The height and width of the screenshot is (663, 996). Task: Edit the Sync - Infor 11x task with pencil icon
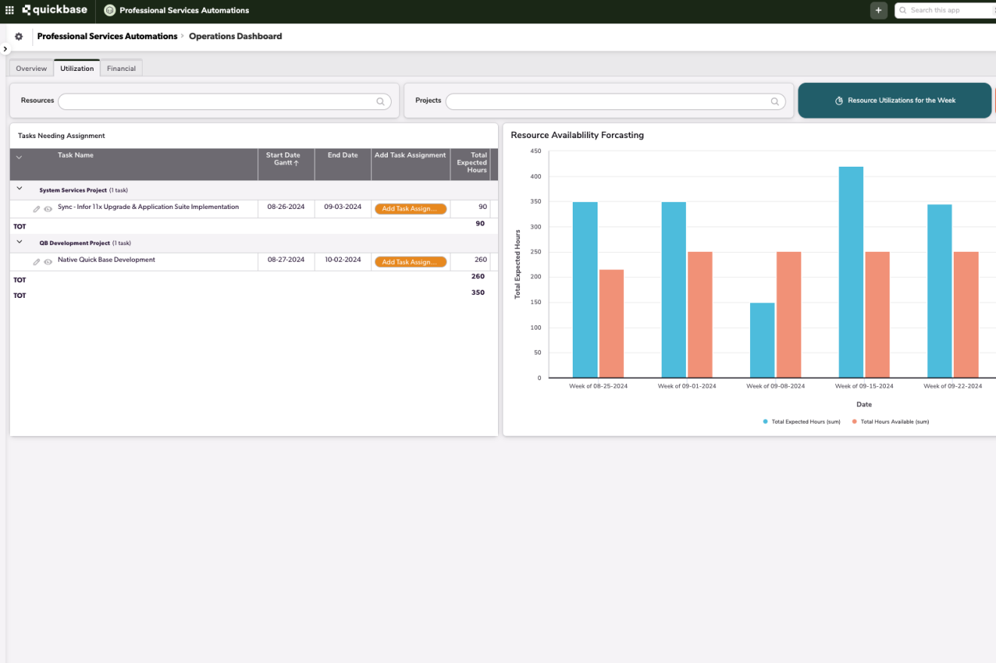[x=36, y=209]
